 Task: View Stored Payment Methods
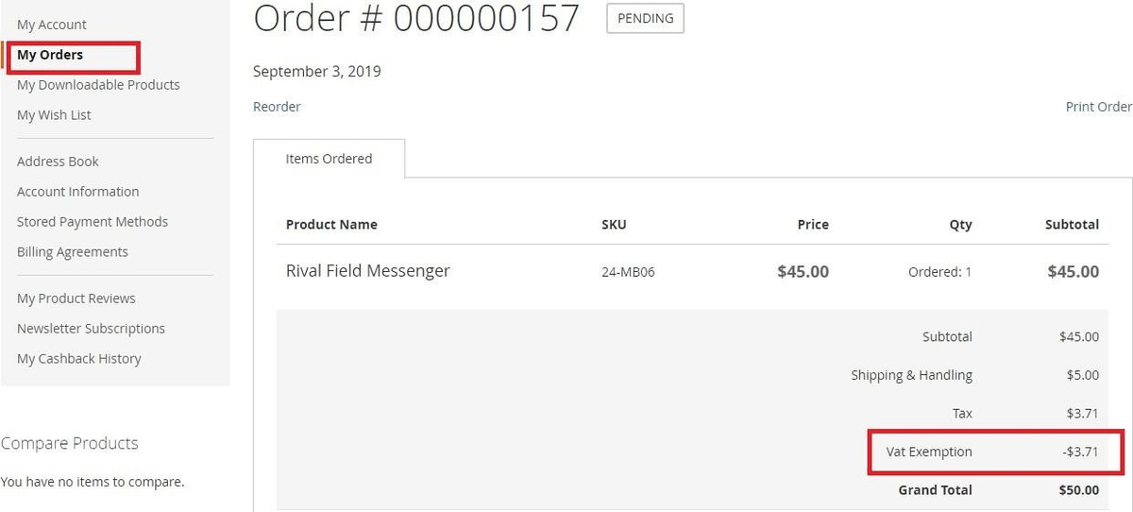93,222
